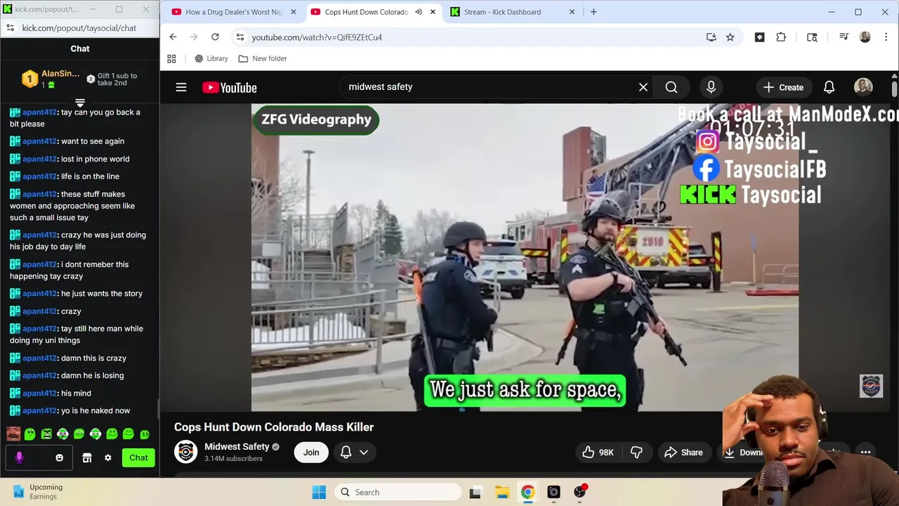Click the Kick popout address bar

coord(79,28)
